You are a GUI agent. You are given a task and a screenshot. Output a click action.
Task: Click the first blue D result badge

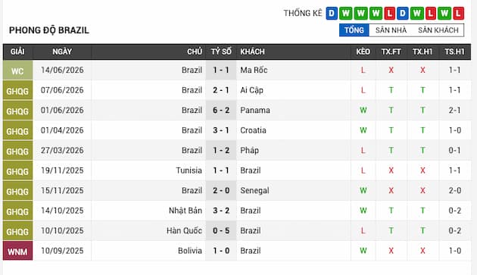(x=332, y=14)
